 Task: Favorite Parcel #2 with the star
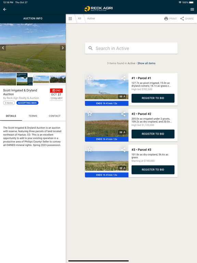90,114
